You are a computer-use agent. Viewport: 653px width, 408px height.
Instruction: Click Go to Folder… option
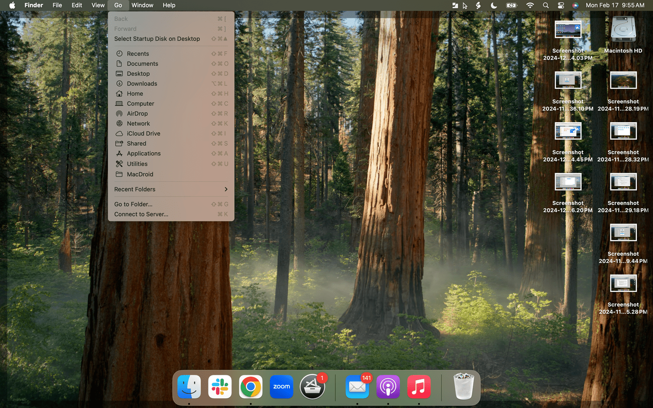133,204
